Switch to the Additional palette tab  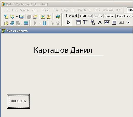(86, 16)
